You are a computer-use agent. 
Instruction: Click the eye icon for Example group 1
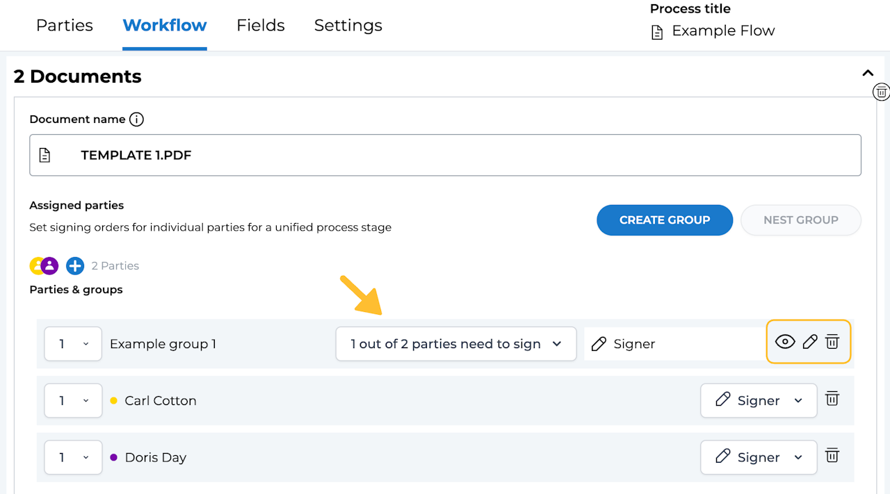(785, 342)
